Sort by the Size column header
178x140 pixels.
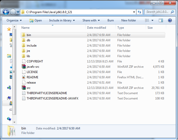tap(156, 28)
